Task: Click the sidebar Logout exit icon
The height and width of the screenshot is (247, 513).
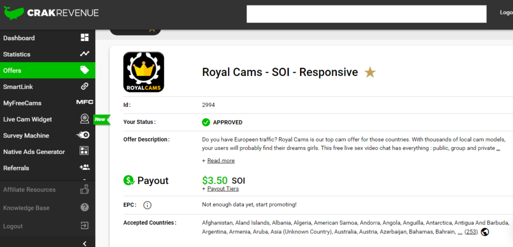Action: pyautogui.click(x=85, y=226)
